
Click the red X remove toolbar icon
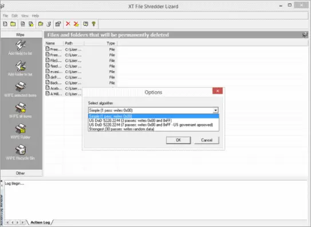click(68, 24)
